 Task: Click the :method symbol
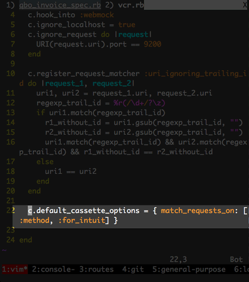click(x=34, y=220)
